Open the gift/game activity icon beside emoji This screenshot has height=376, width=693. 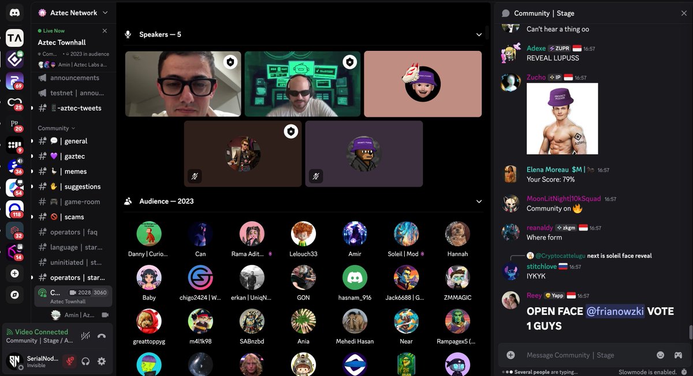click(679, 355)
